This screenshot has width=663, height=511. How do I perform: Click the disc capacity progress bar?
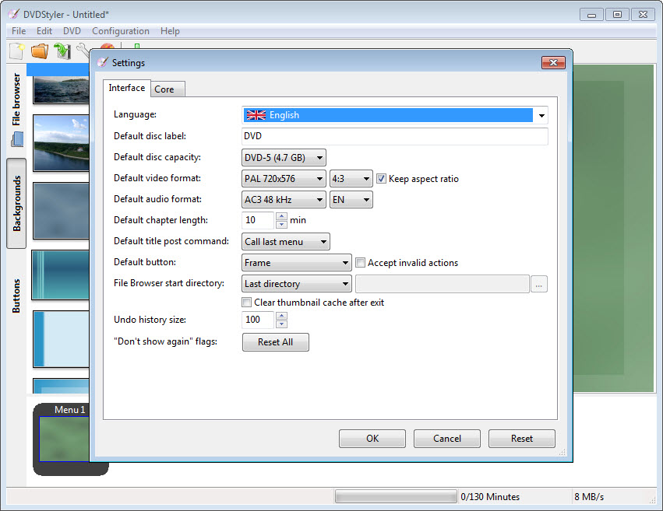[x=396, y=497]
